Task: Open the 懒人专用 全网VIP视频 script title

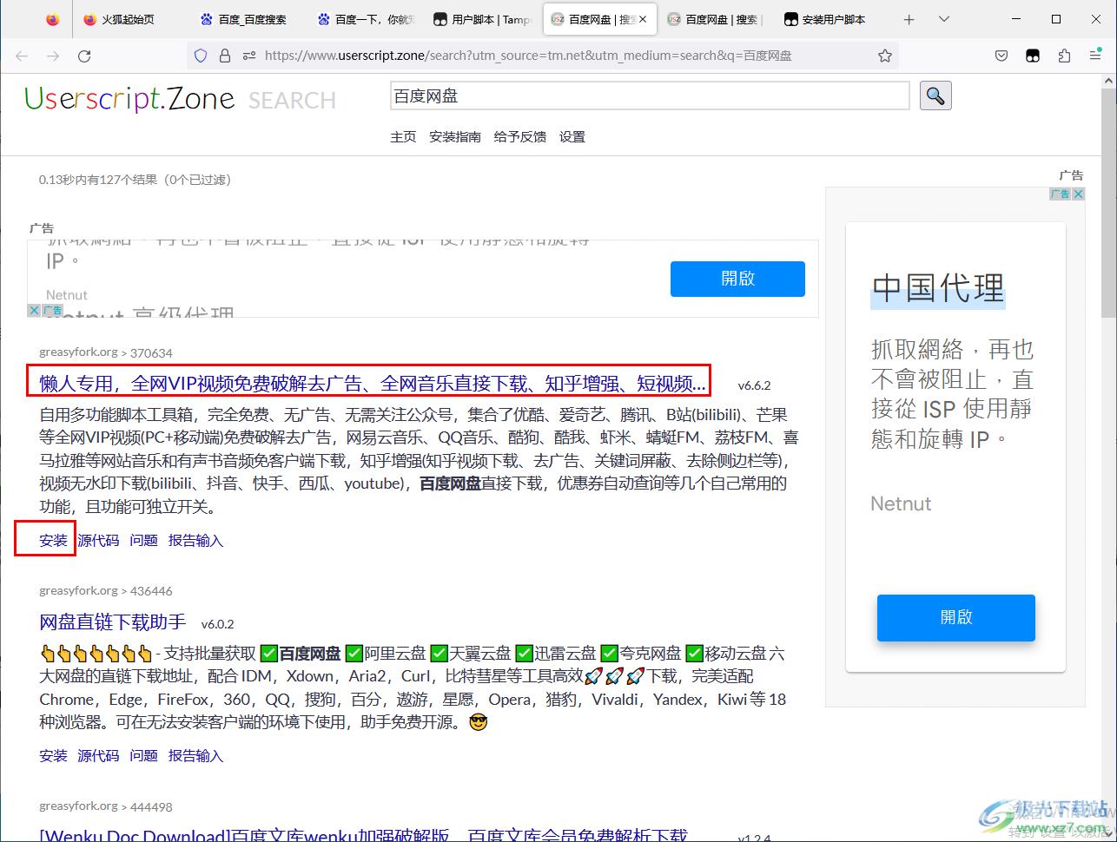Action: (373, 384)
